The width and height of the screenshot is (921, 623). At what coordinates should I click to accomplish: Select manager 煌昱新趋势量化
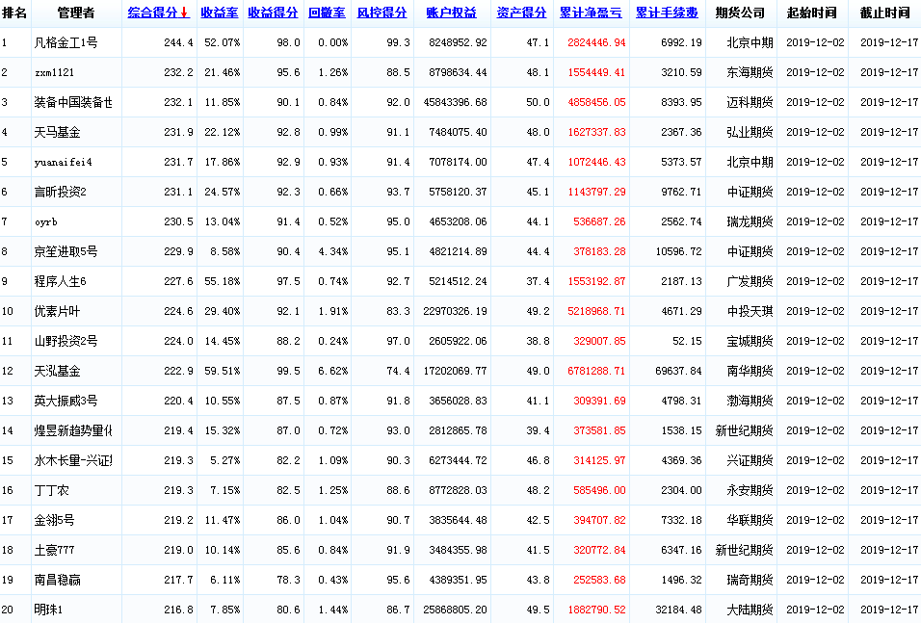click(73, 431)
